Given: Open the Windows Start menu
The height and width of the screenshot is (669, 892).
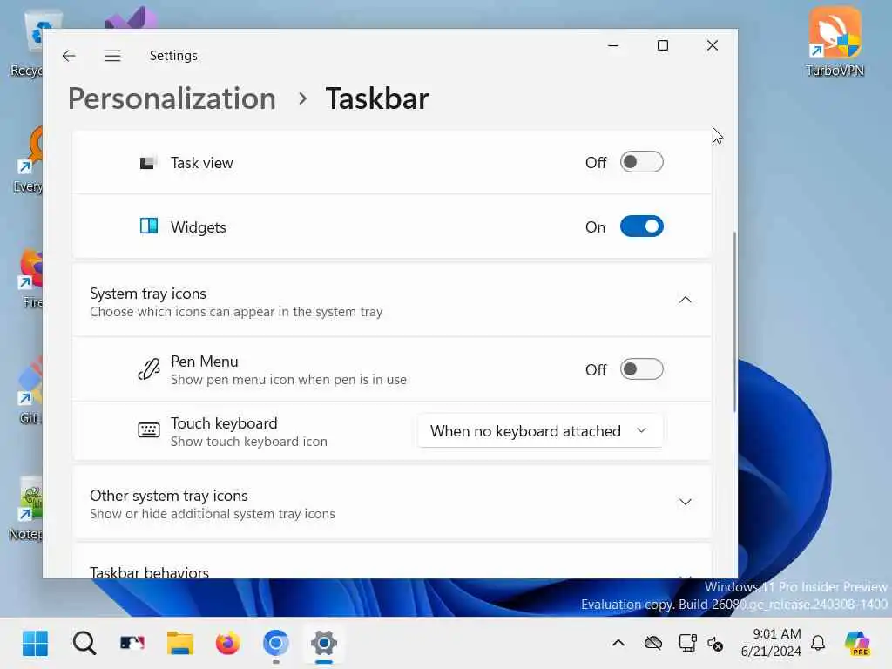Looking at the screenshot, I should click(x=35, y=644).
